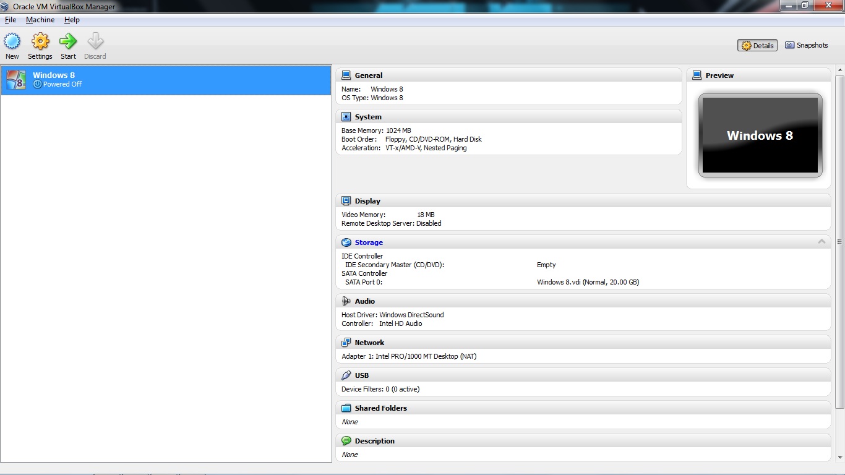845x475 pixels.
Task: Click the Preview panel header title
Action: 719,75
